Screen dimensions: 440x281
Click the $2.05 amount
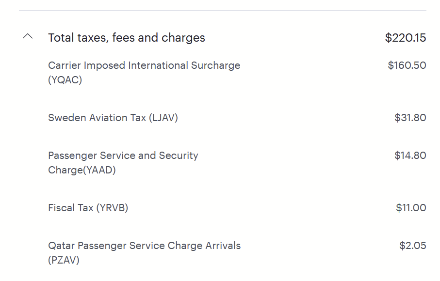412,246
